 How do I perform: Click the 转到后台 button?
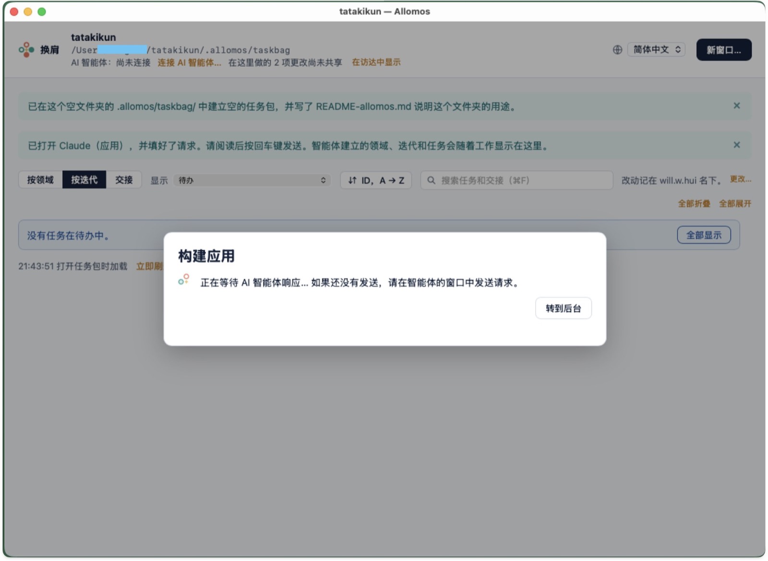tap(564, 308)
